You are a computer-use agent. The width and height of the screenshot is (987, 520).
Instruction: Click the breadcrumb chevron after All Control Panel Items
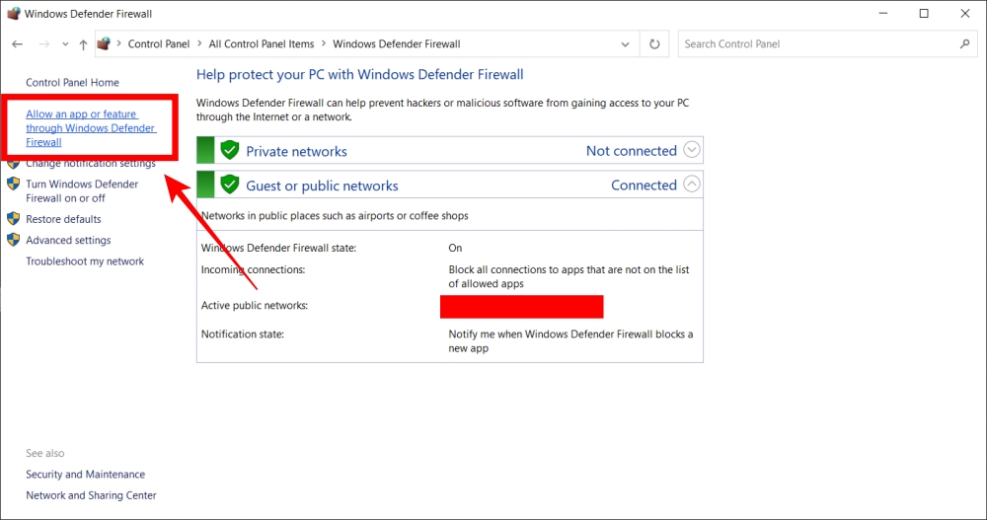tap(324, 43)
